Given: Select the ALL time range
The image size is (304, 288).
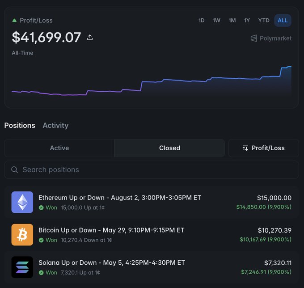Looking at the screenshot, I should [283, 21].
